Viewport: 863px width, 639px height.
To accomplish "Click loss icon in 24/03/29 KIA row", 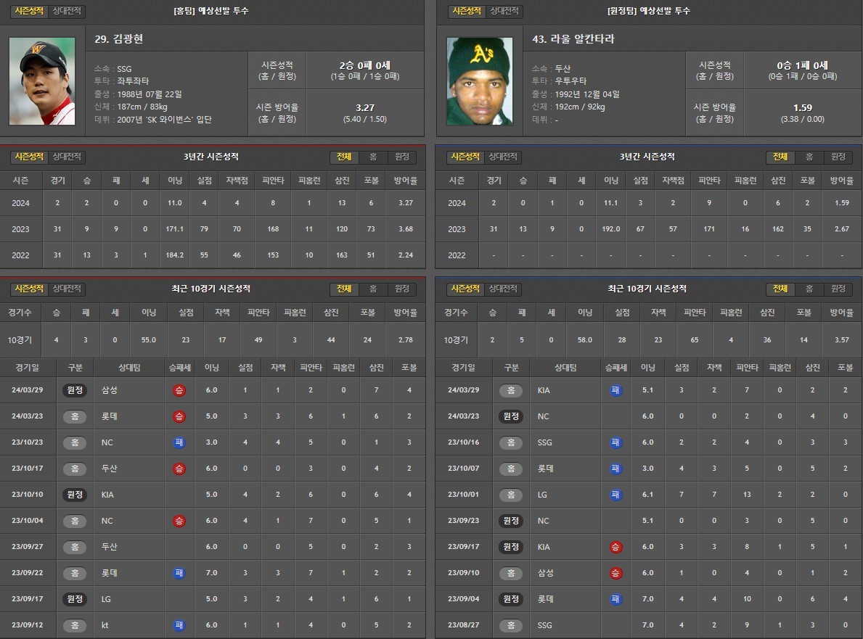I will [x=615, y=390].
